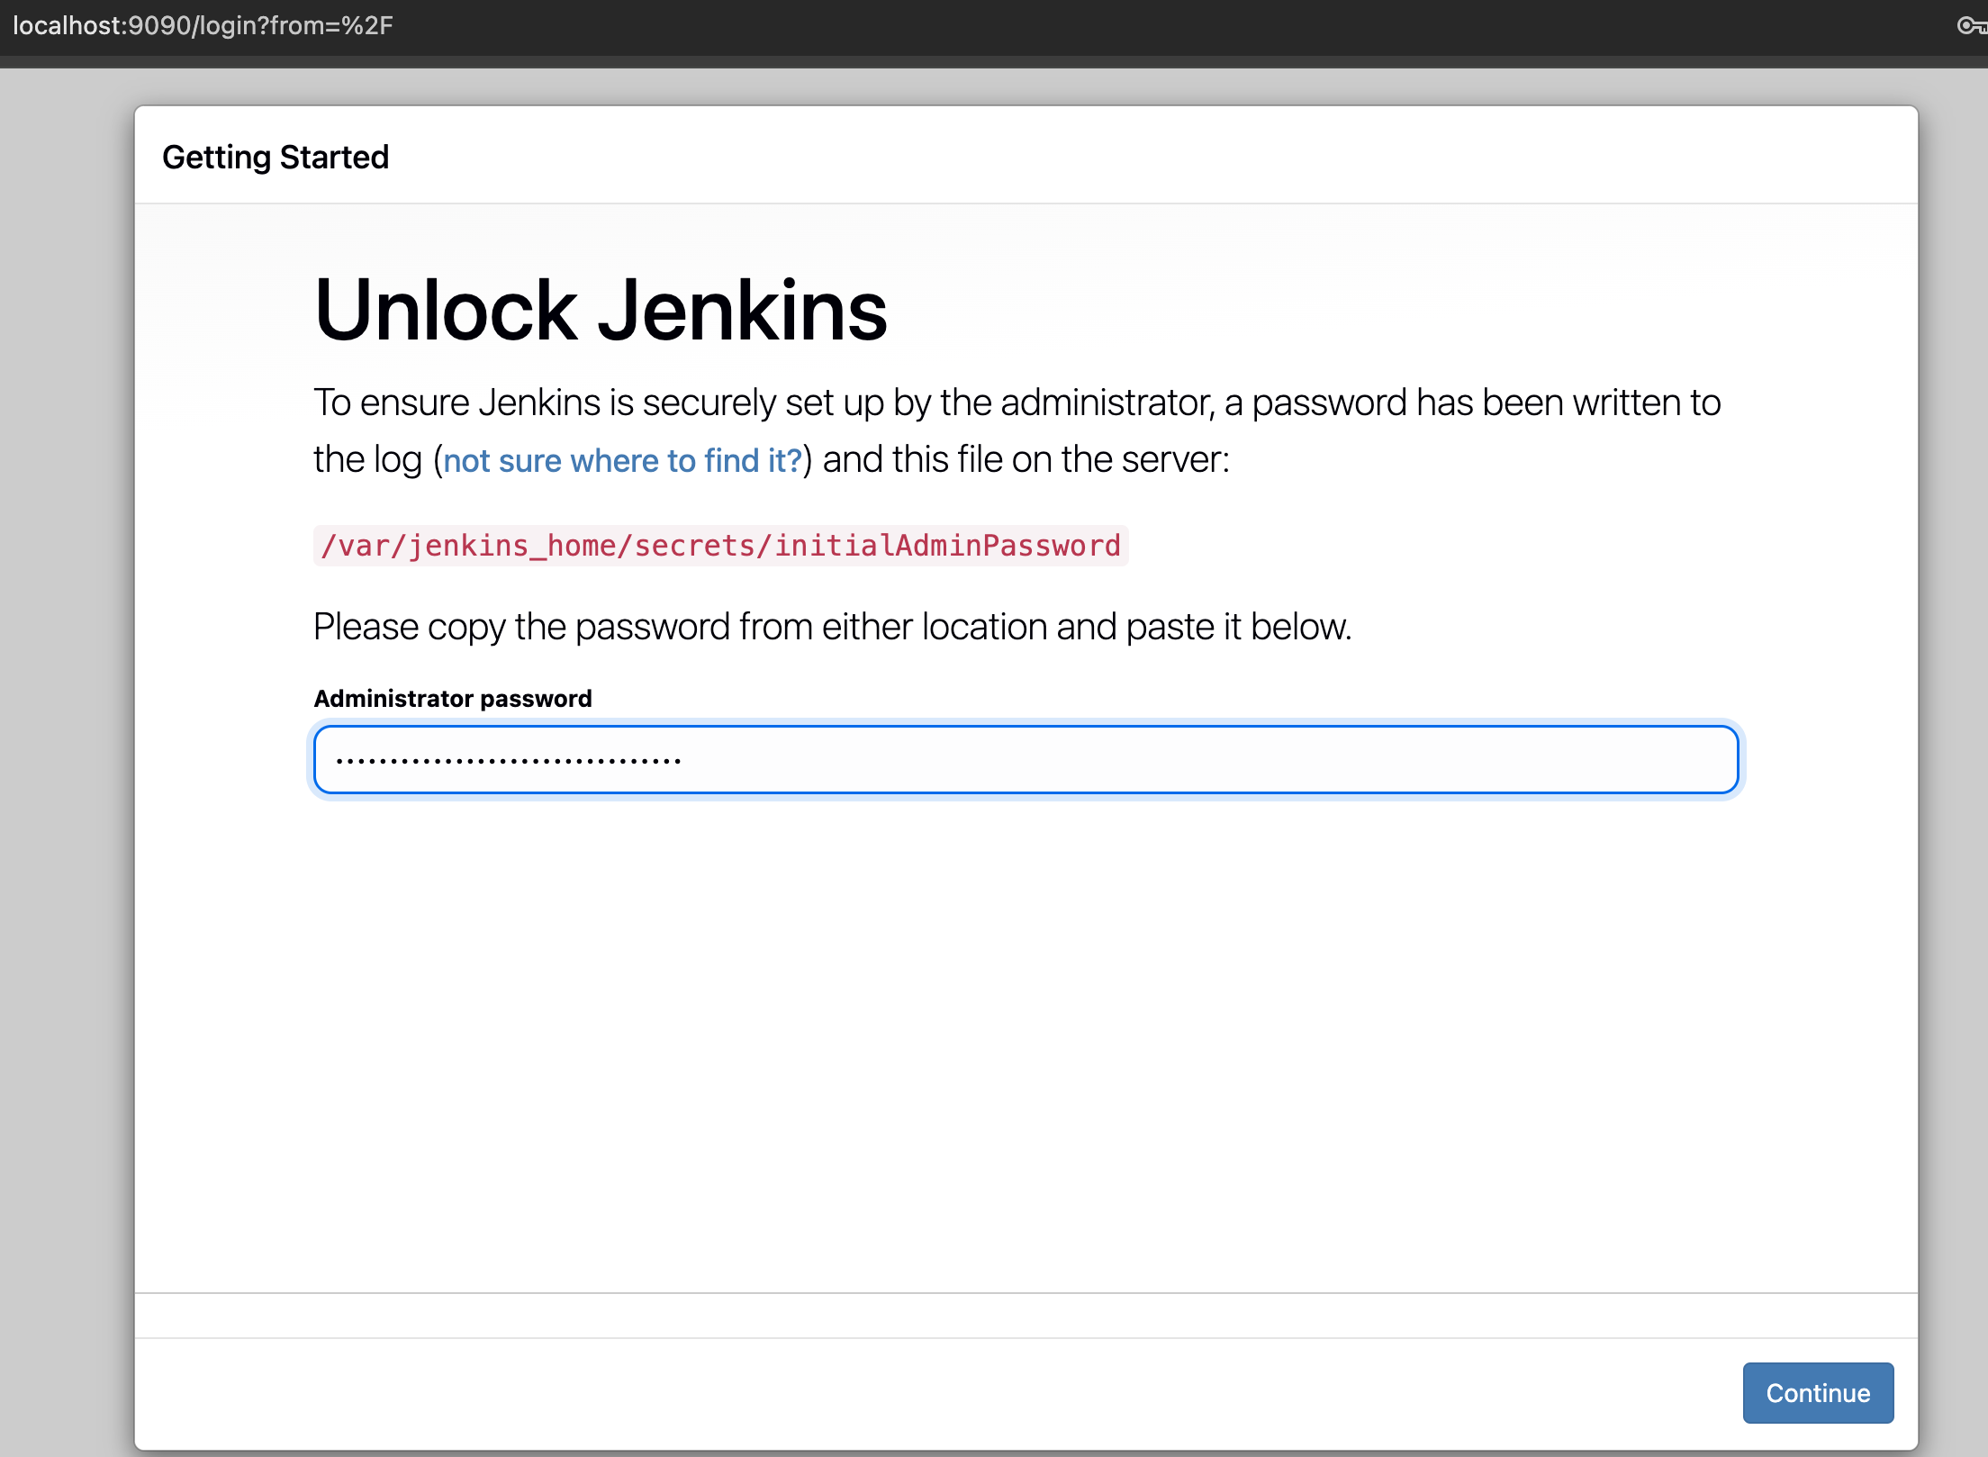Click the footer bar left of Continue
The height and width of the screenshot is (1457, 1988).
(x=900, y=1392)
